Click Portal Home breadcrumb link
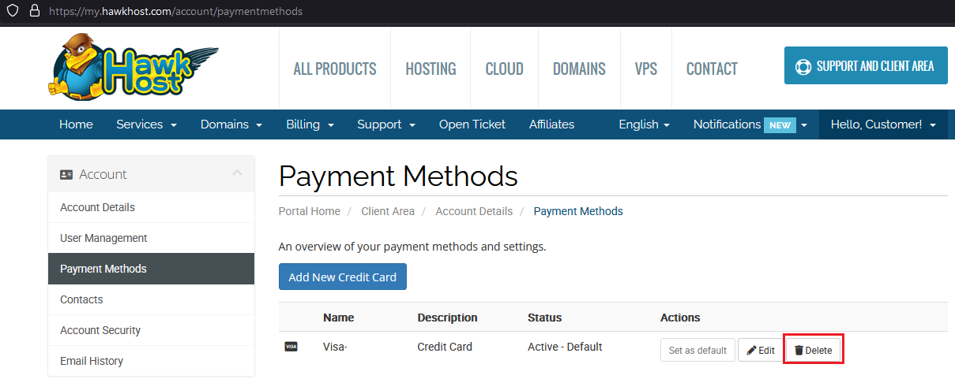This screenshot has height=379, width=955. tap(310, 211)
